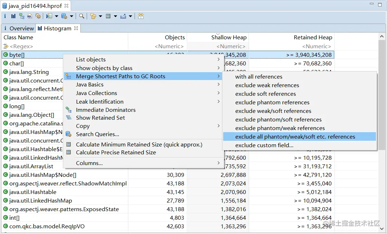Select with all references
The width and height of the screenshot is (387, 234).
pyautogui.click(x=300, y=76)
